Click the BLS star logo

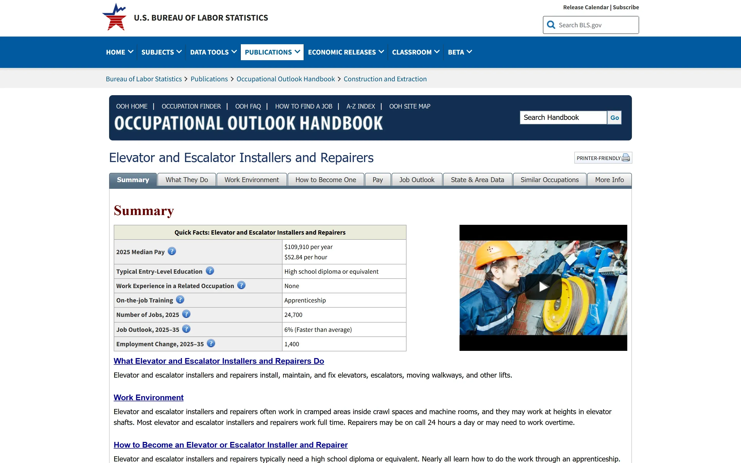click(114, 17)
